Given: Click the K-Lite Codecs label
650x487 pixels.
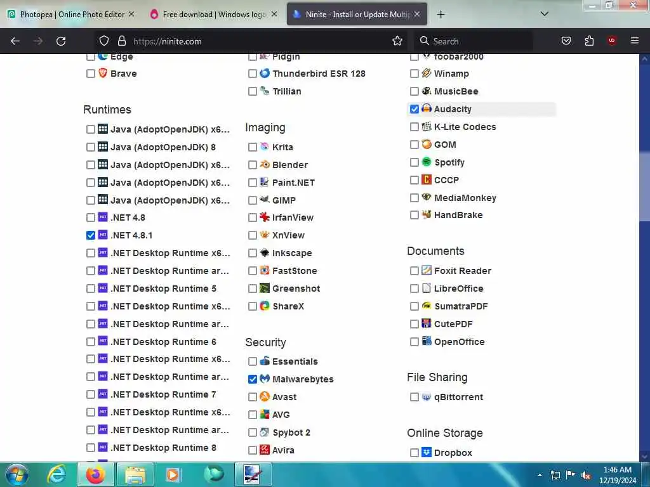Looking at the screenshot, I should click(x=465, y=127).
